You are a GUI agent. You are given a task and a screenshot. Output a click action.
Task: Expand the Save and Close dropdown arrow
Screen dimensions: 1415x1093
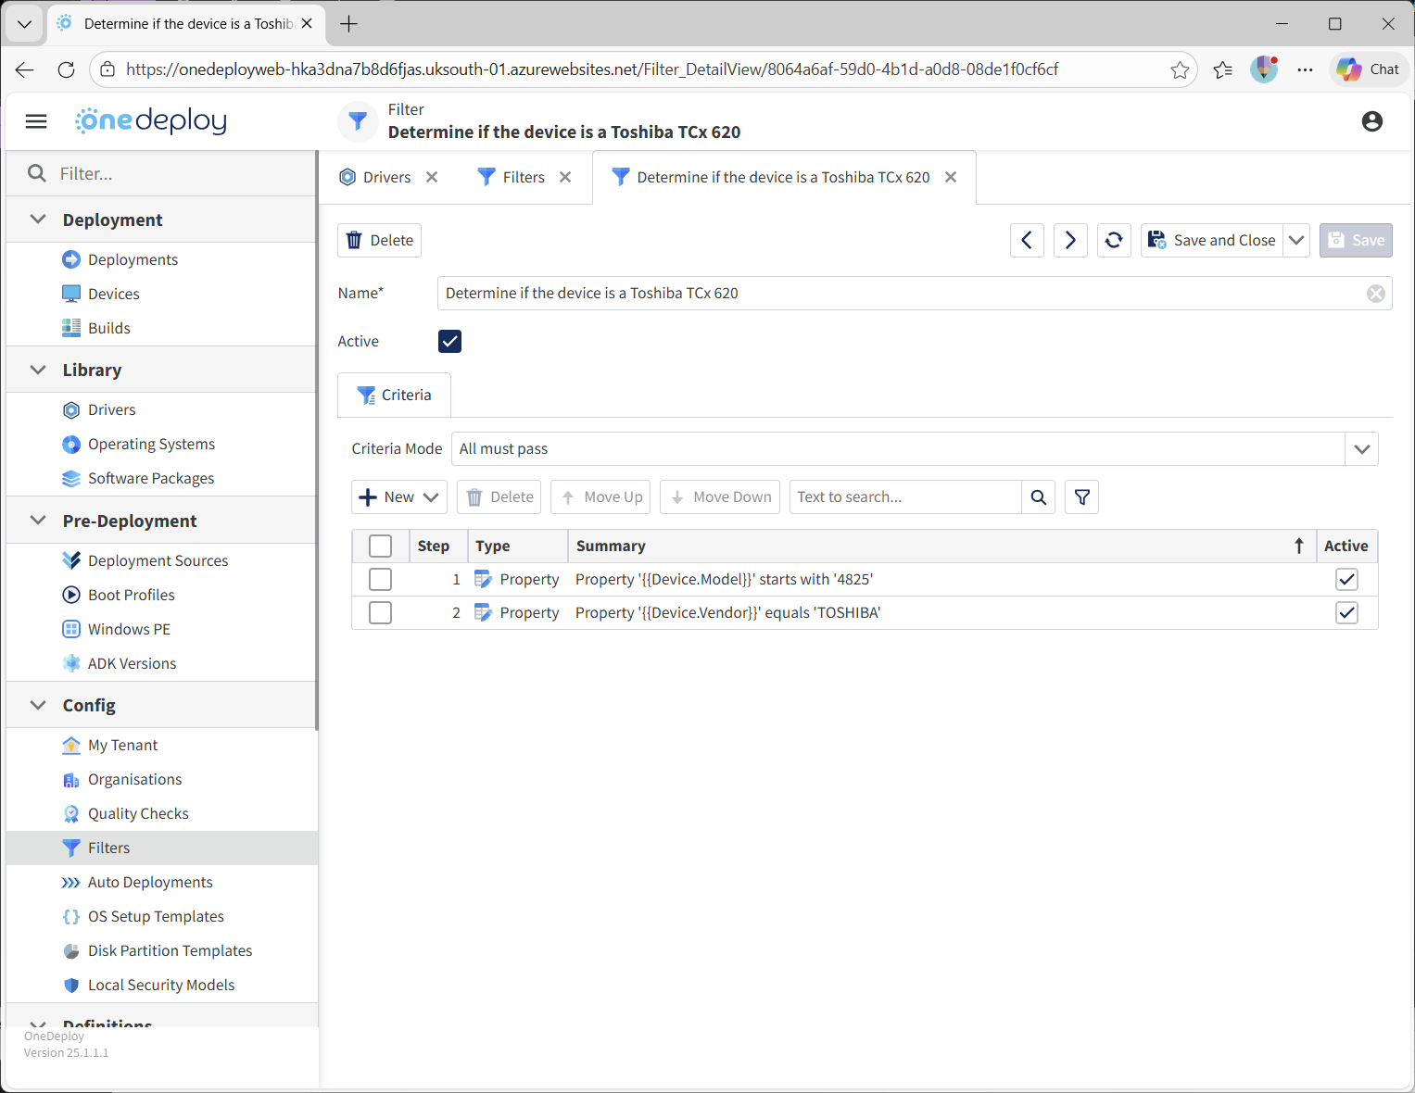[x=1296, y=240]
